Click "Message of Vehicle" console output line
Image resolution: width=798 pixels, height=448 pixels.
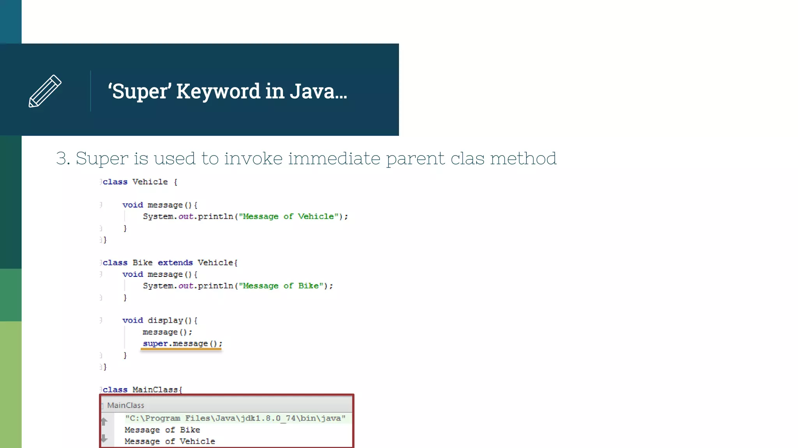point(169,441)
